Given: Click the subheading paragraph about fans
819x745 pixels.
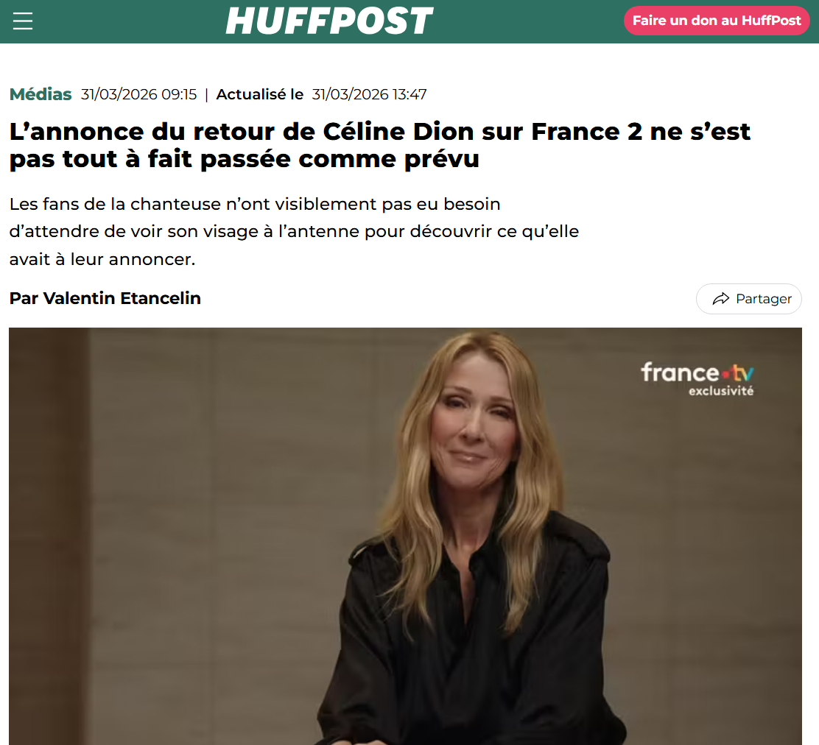Looking at the screenshot, I should [294, 231].
